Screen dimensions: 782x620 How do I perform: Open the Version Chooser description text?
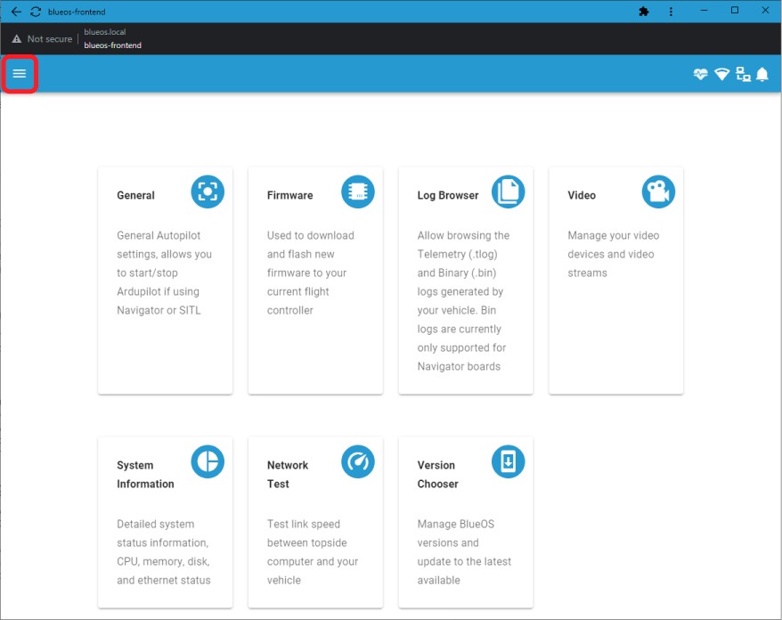(462, 552)
